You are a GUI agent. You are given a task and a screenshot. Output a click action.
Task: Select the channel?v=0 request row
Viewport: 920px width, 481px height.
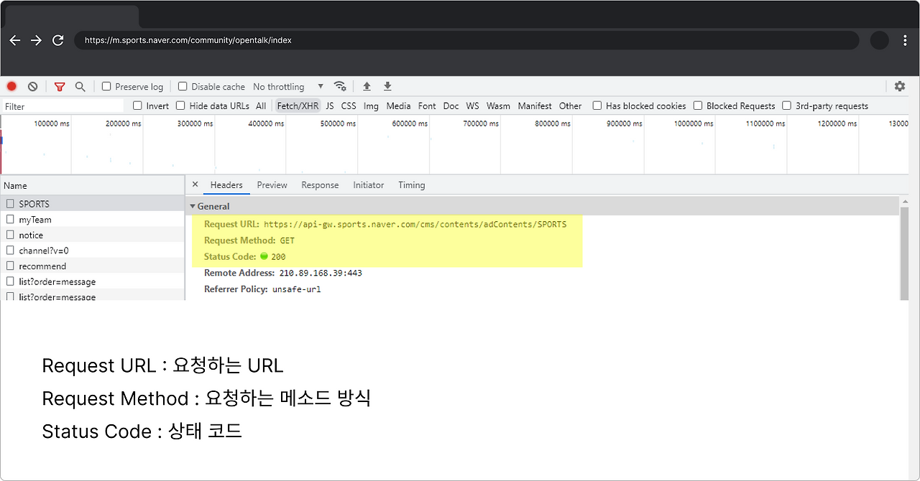click(92, 251)
